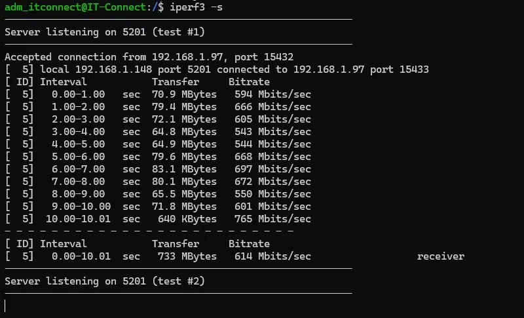Click the 733 MBytes total transfer value
Image resolution: width=524 pixels, height=318 pixels.
pos(187,256)
